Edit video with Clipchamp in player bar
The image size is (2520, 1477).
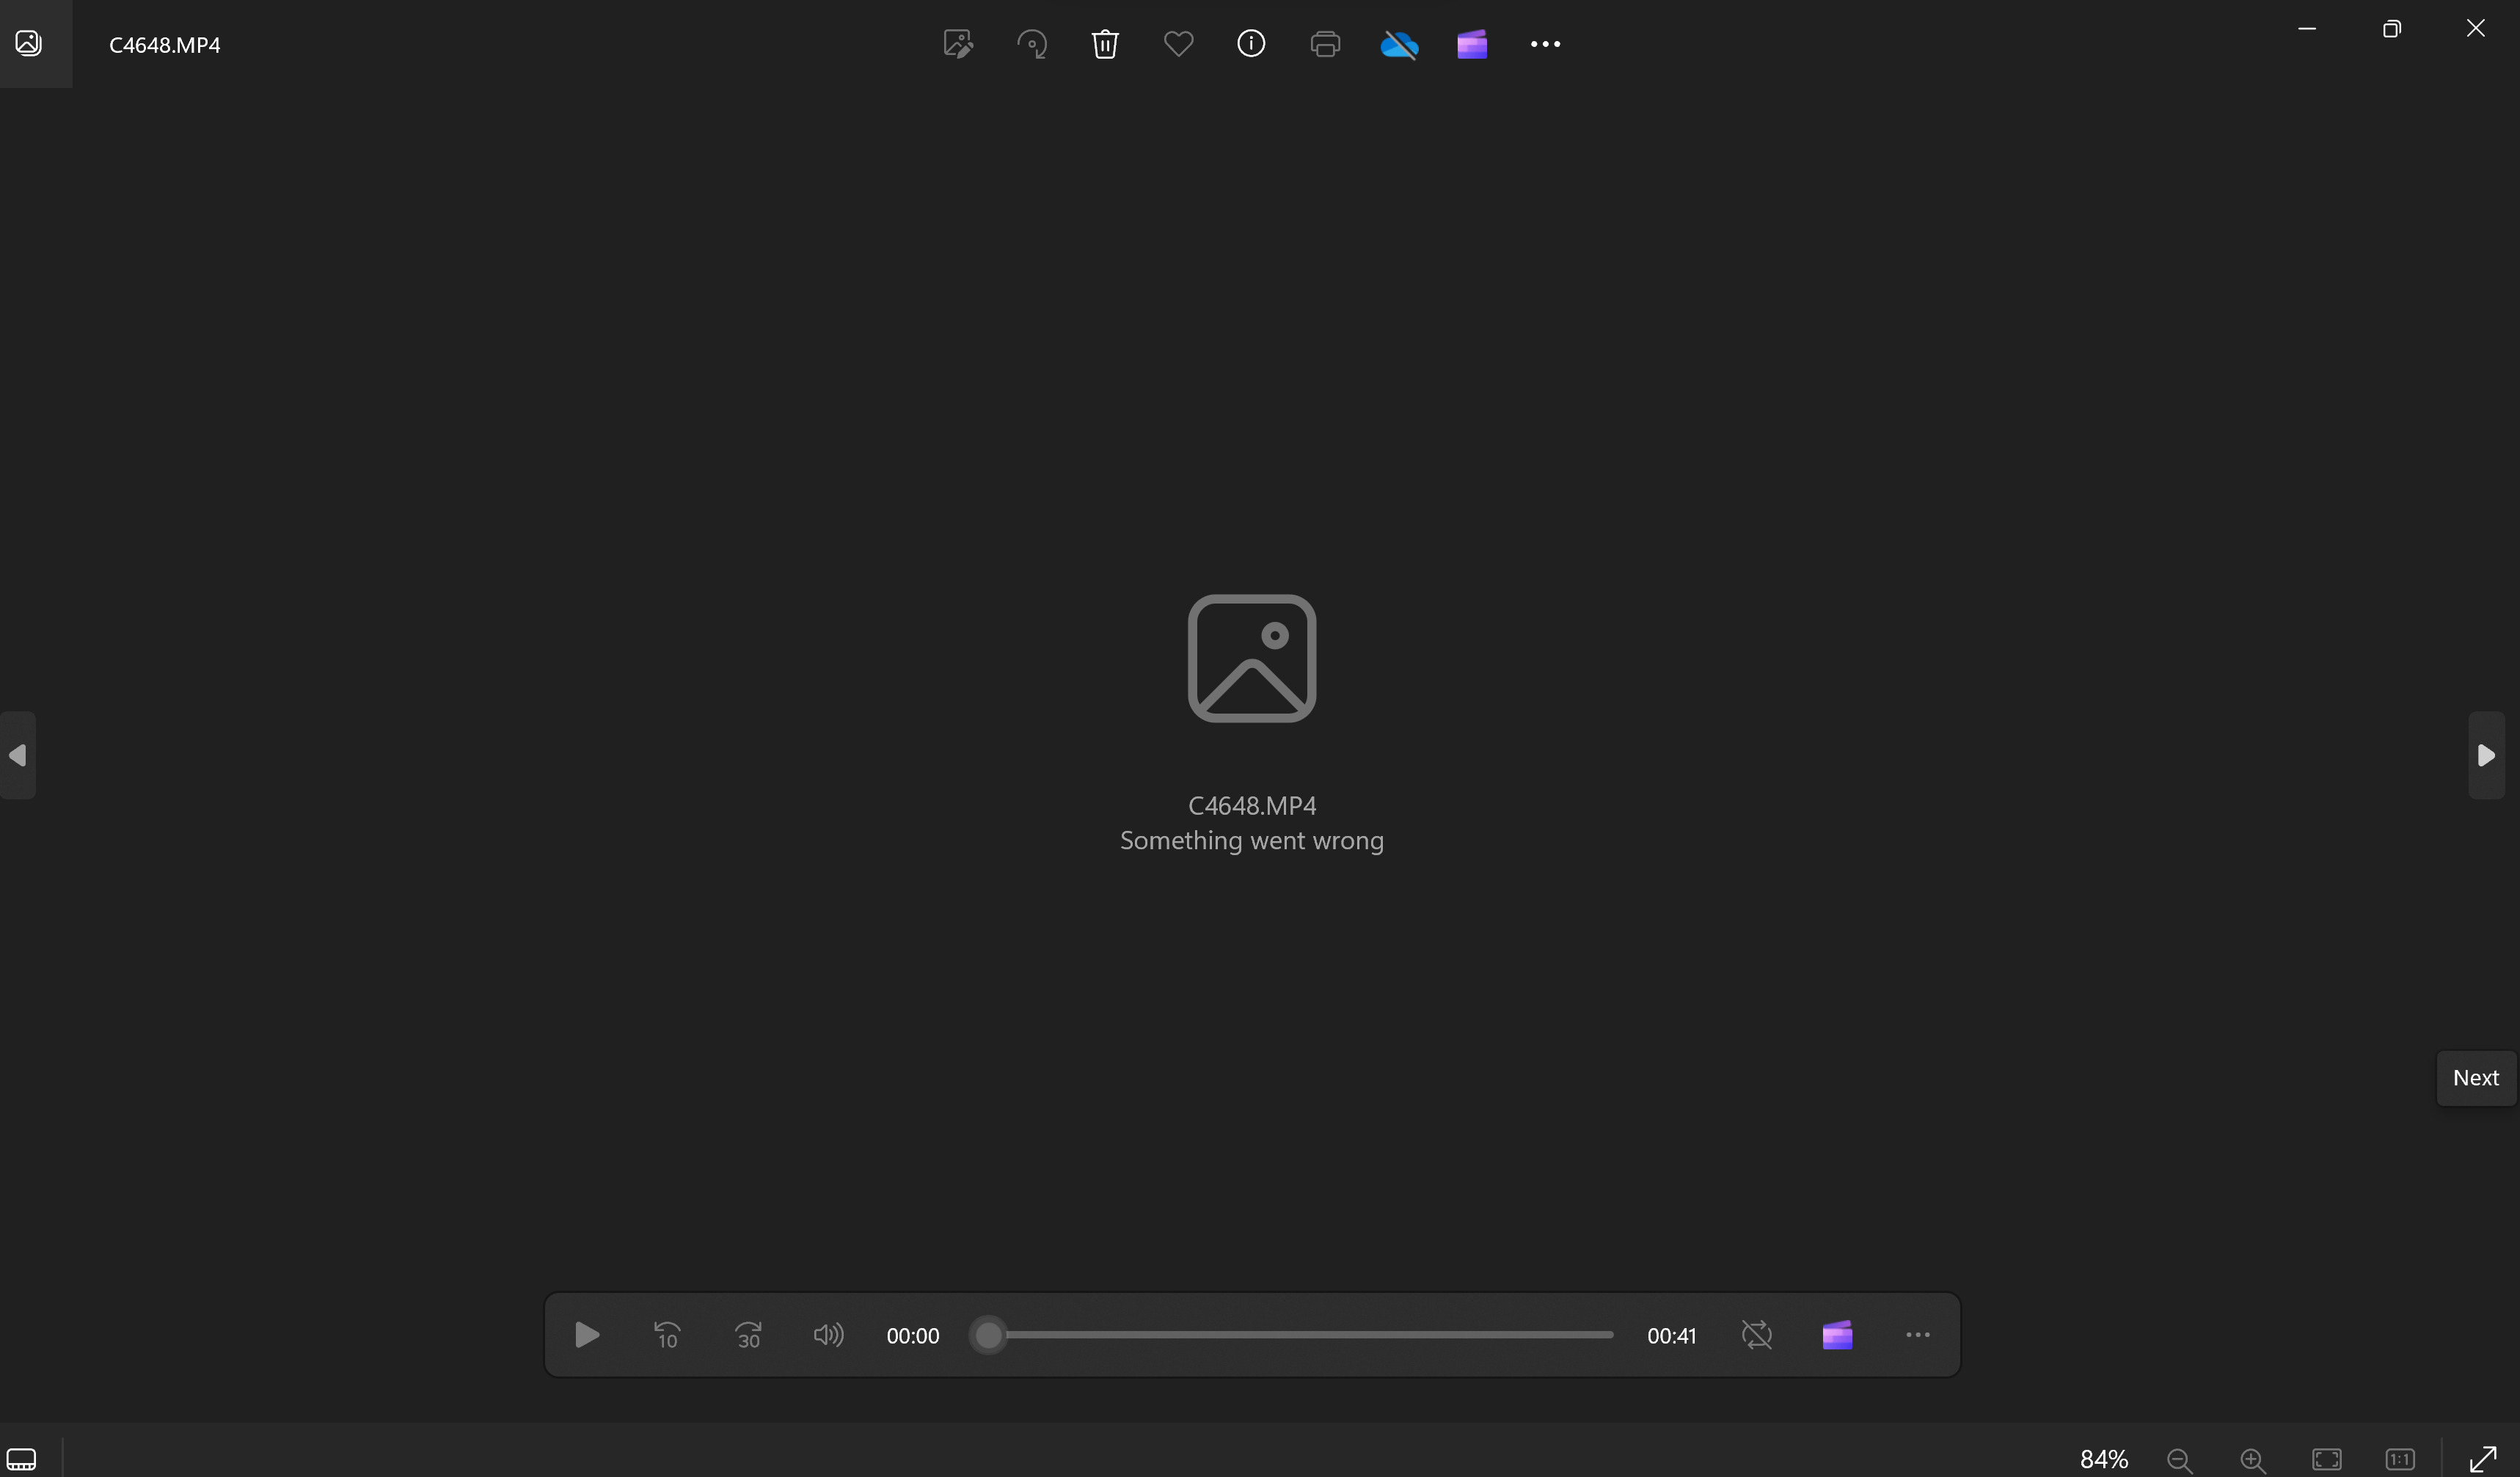(x=1838, y=1335)
